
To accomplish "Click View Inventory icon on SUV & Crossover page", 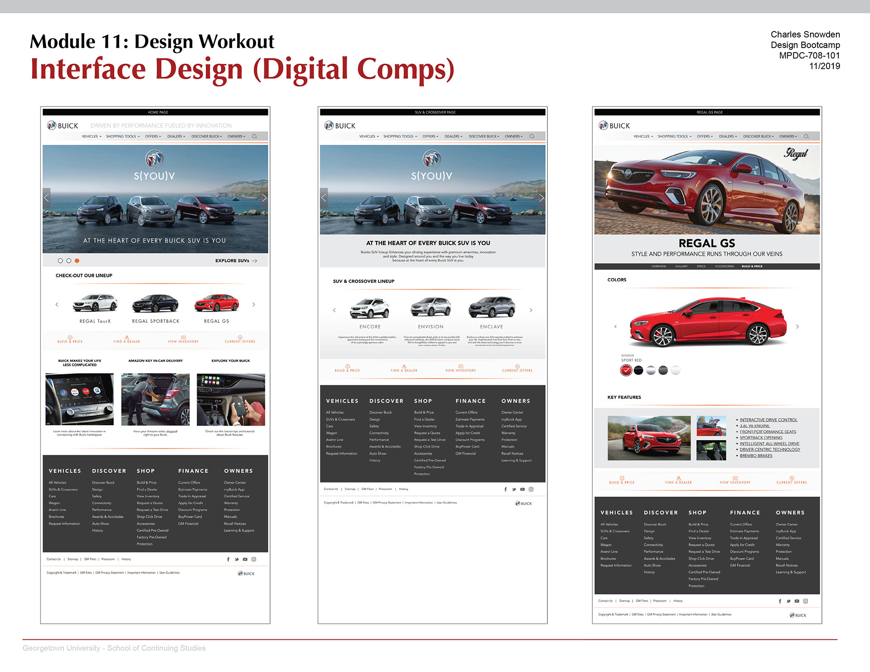I will (x=461, y=366).
